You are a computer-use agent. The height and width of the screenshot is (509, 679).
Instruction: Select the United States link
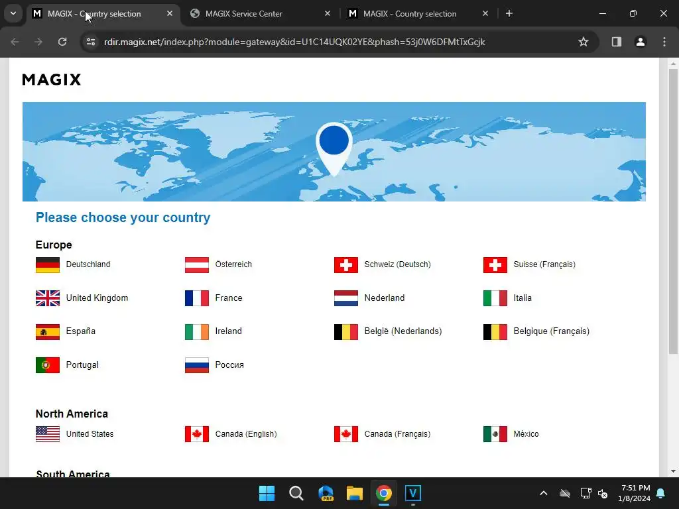pos(90,434)
